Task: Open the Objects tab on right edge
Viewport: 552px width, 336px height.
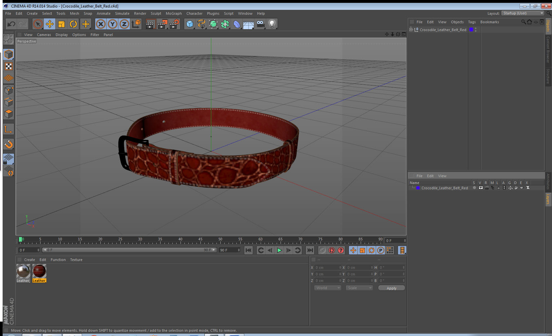Action: (x=548, y=26)
